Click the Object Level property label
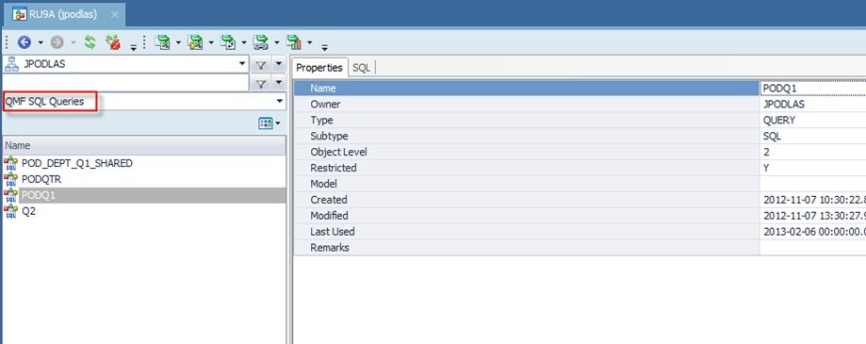The width and height of the screenshot is (866, 344). 338,152
